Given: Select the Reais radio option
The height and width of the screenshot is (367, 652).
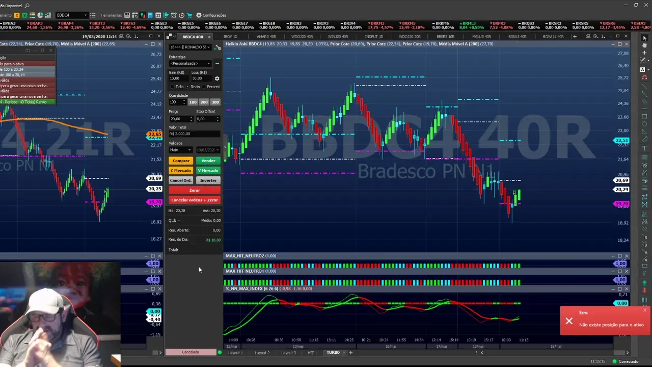Looking at the screenshot, I should (x=188, y=87).
